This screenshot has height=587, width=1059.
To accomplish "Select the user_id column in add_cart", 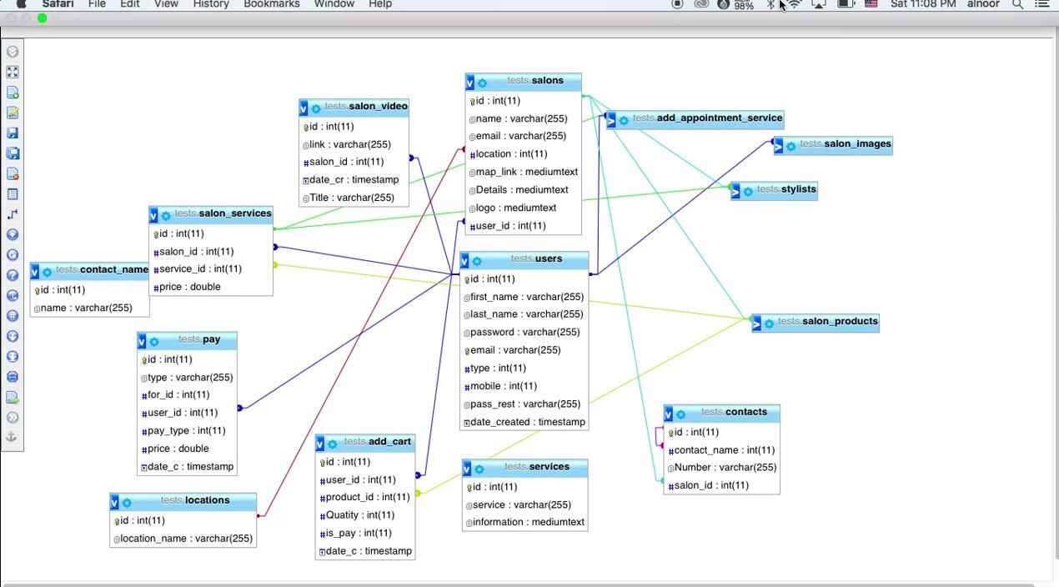I will 360,480.
